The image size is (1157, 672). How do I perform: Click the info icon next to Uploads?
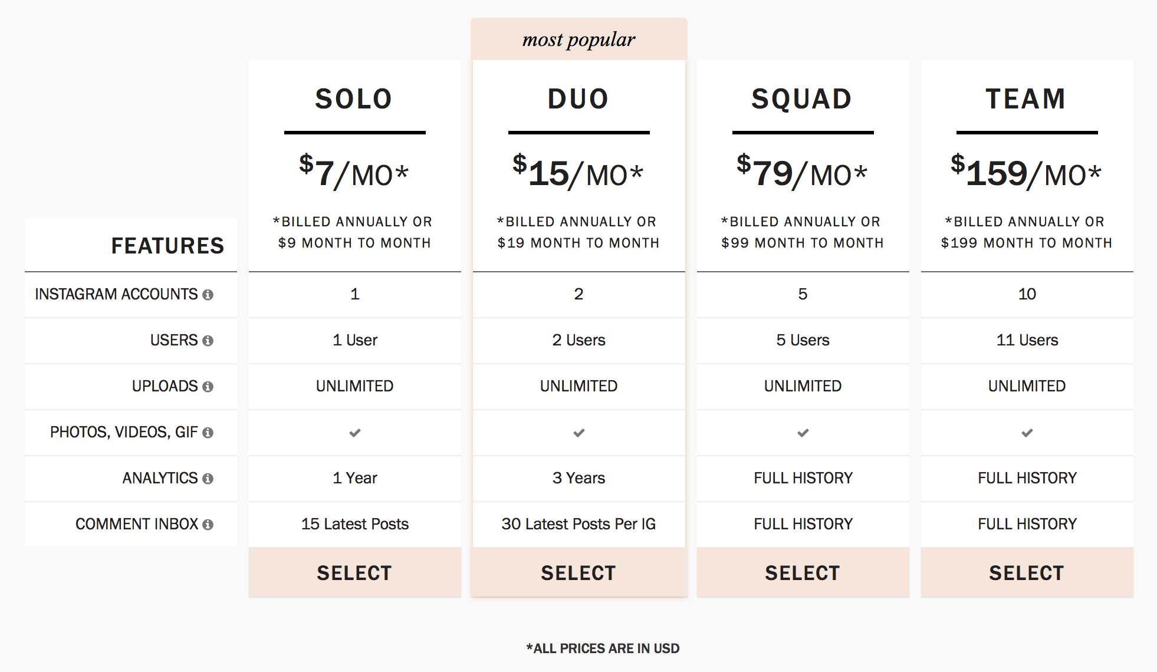coord(208,387)
